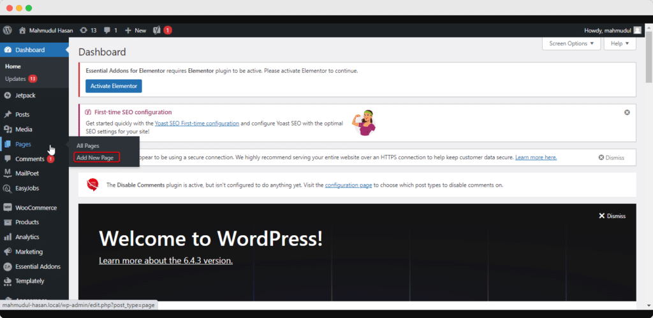Dismiss the Yoast SEO configuration notice
The width and height of the screenshot is (653, 318).
[627, 112]
